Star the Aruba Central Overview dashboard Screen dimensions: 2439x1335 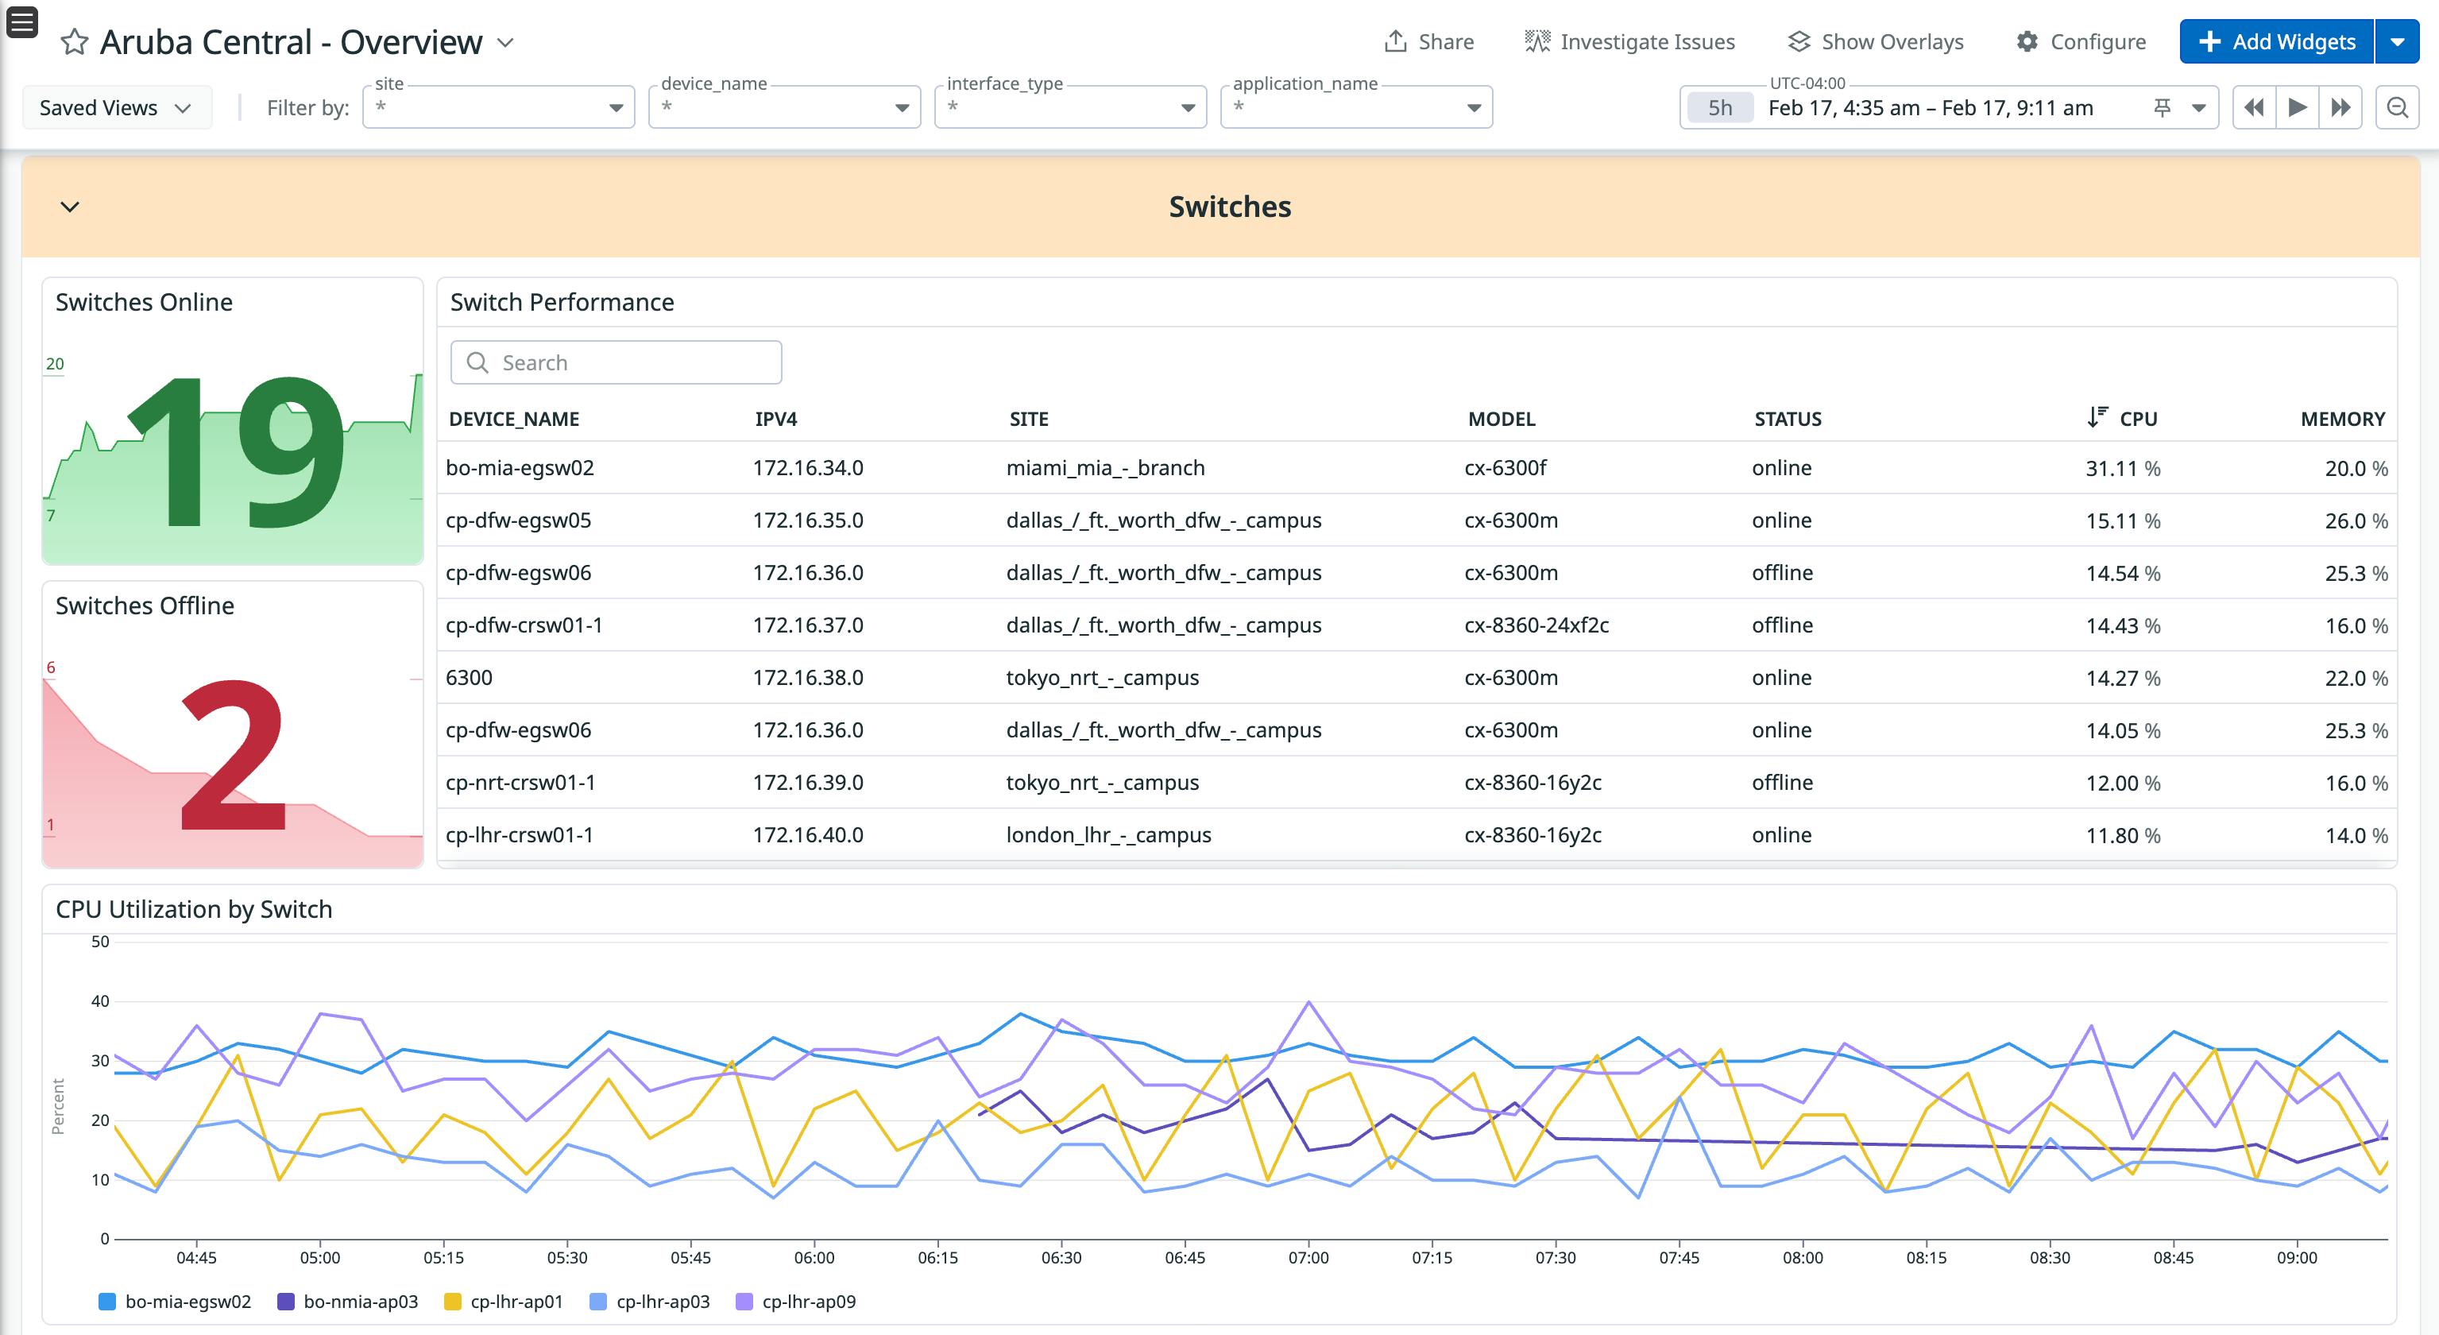tap(75, 41)
